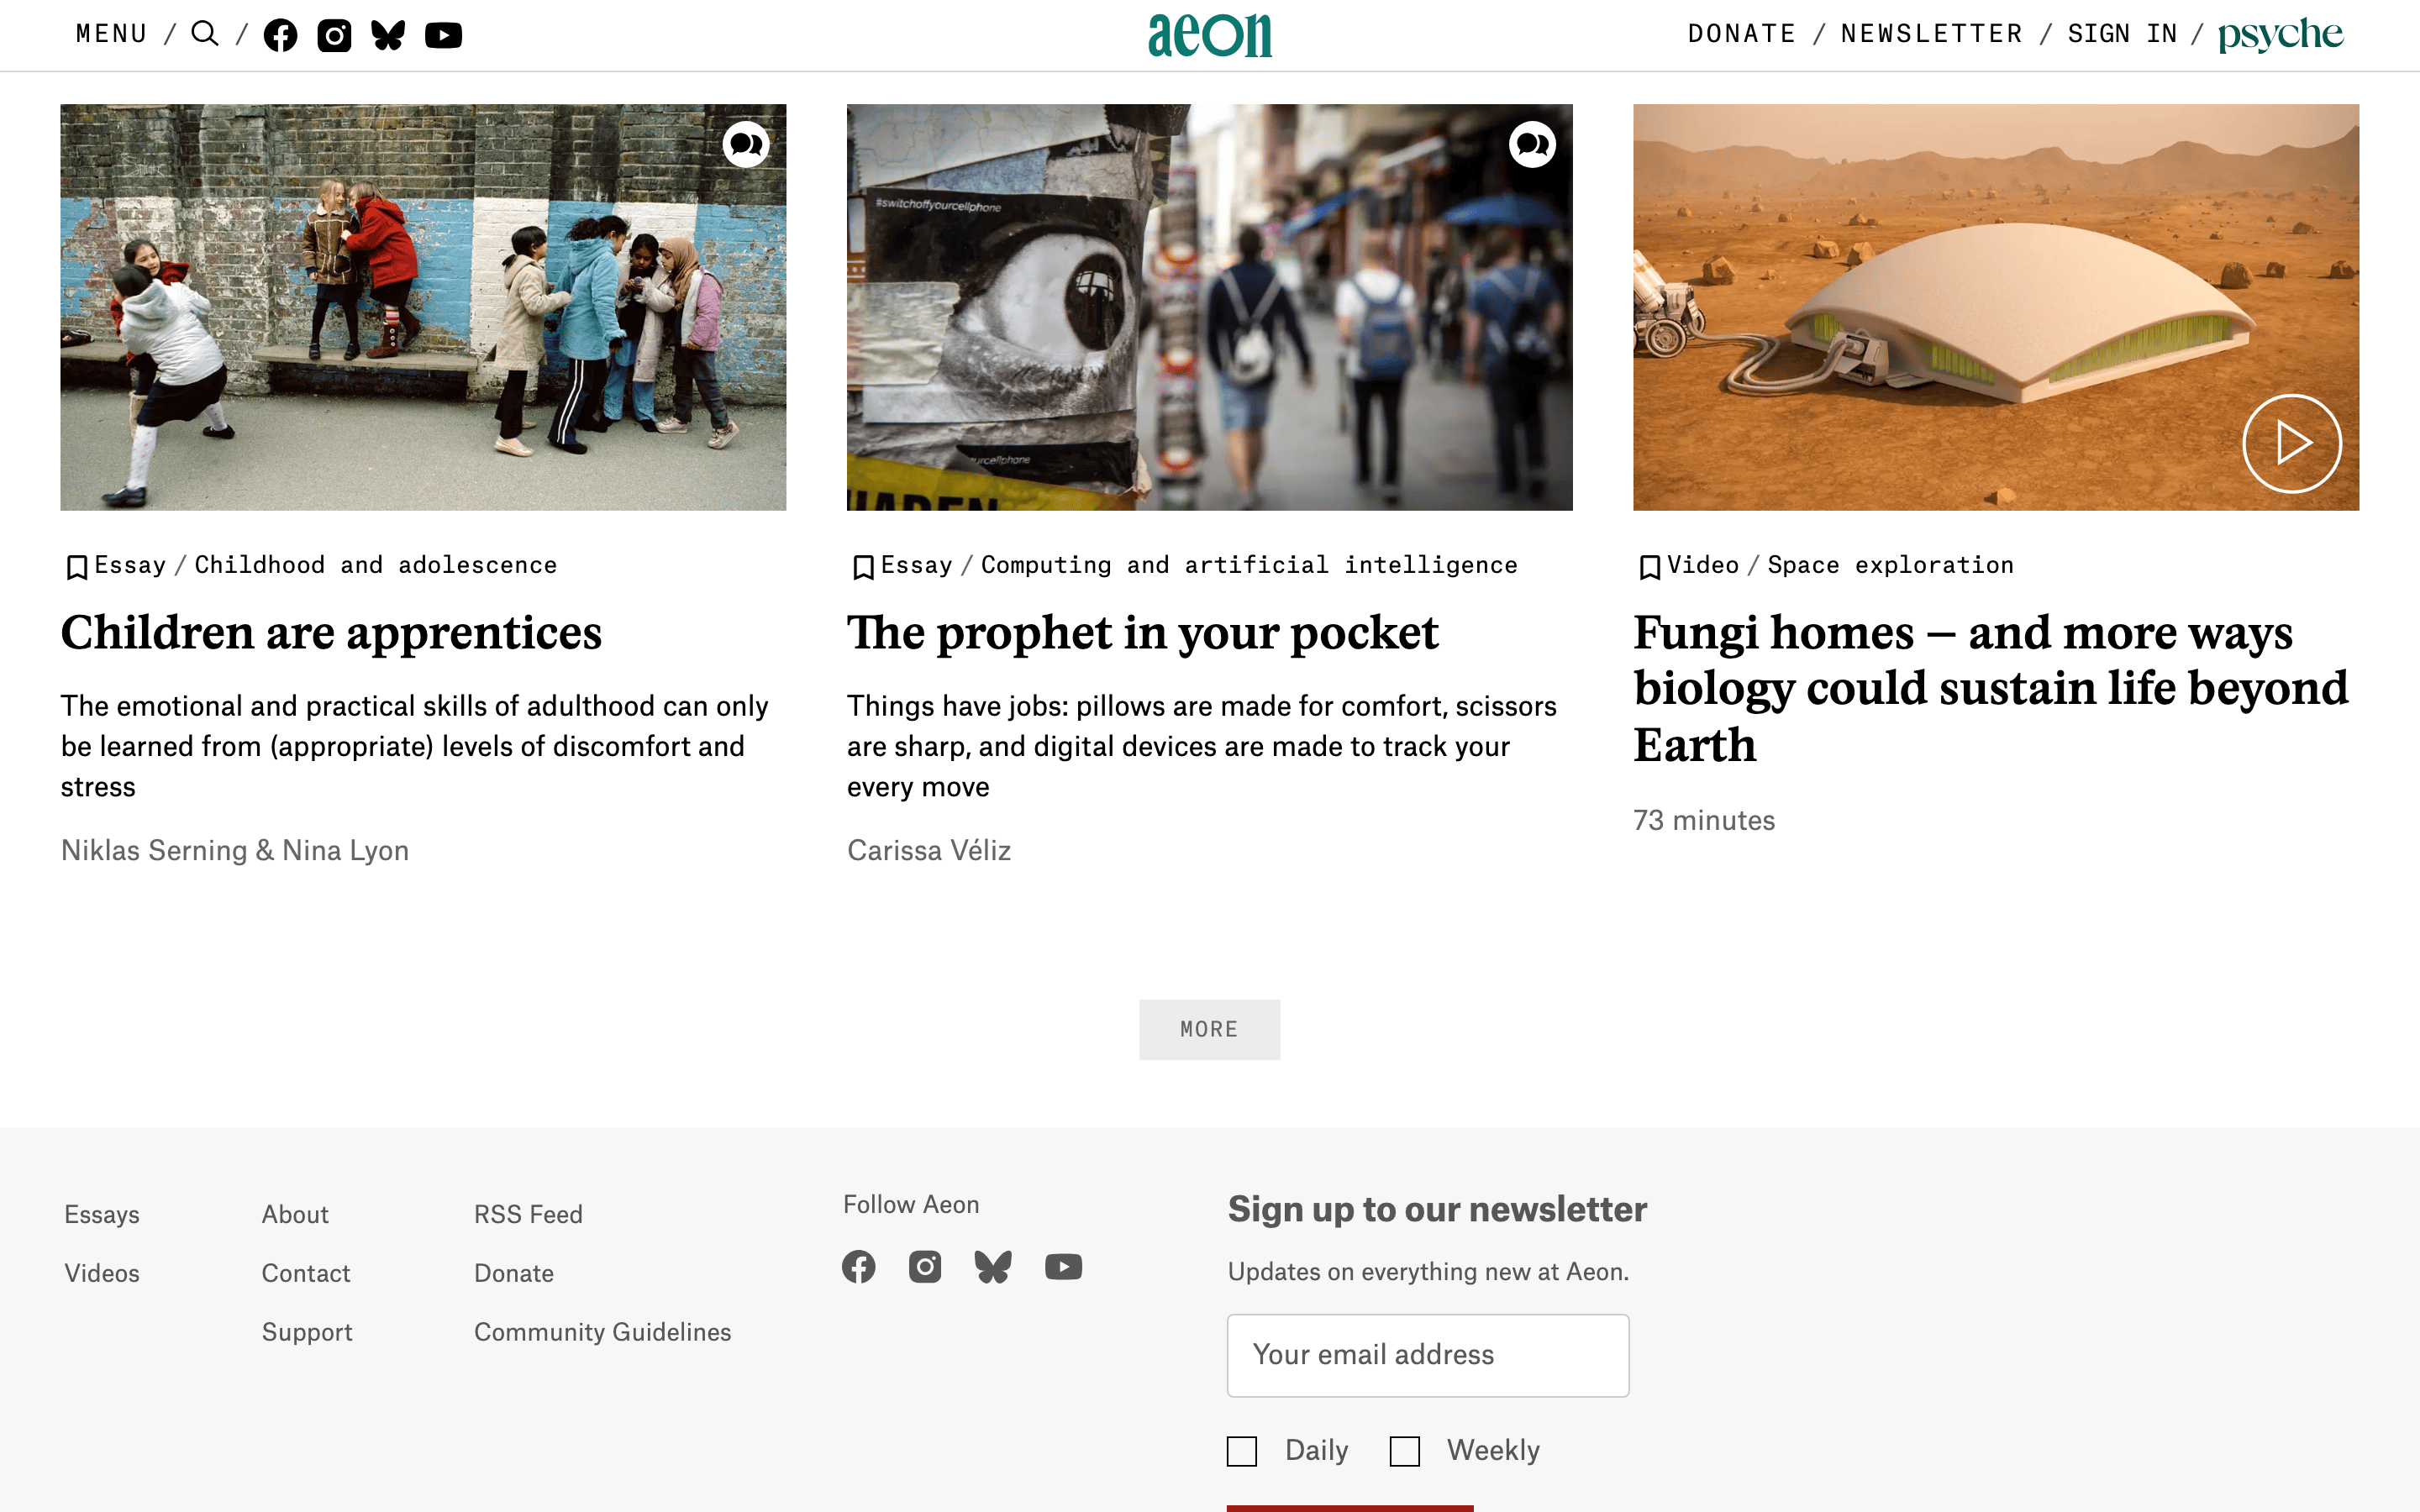Open the search icon in header

coord(205,34)
